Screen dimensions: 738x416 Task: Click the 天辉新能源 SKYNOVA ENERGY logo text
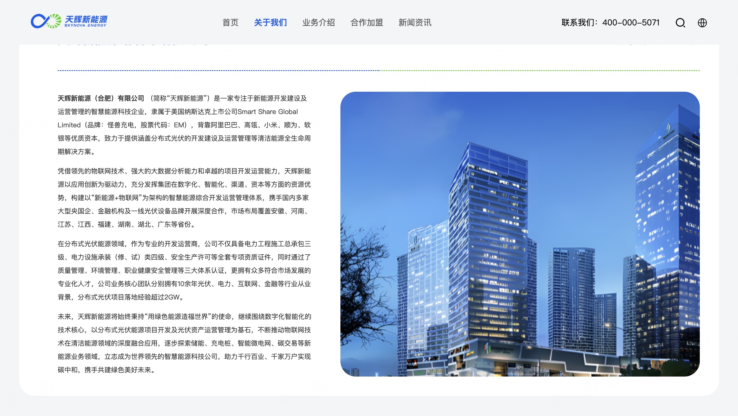(x=86, y=21)
